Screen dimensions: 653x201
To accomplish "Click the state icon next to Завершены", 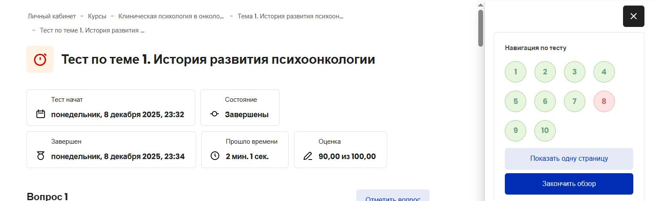I will [215, 114].
